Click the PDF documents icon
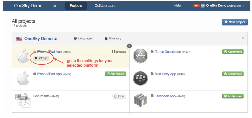The height and width of the screenshot is (118, 252). pyautogui.click(x=23, y=100)
